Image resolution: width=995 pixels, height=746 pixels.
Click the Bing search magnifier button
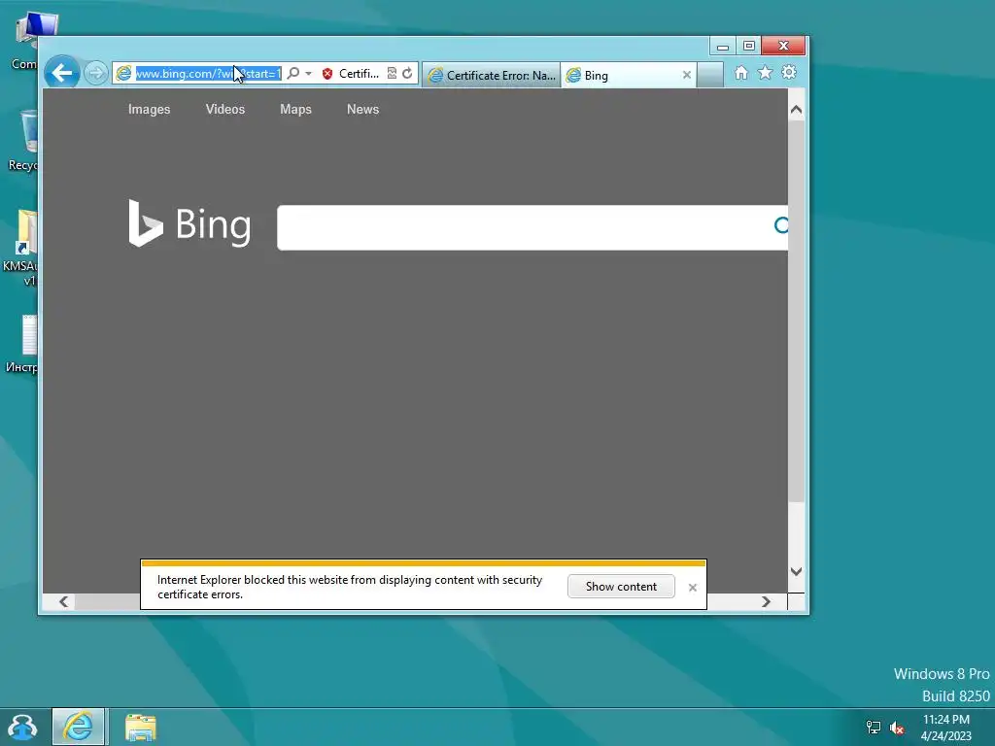(x=780, y=225)
